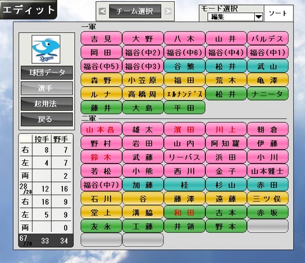Select second-team pitcher 朝倉
The height and width of the screenshot is (263, 305).
(x=268, y=129)
